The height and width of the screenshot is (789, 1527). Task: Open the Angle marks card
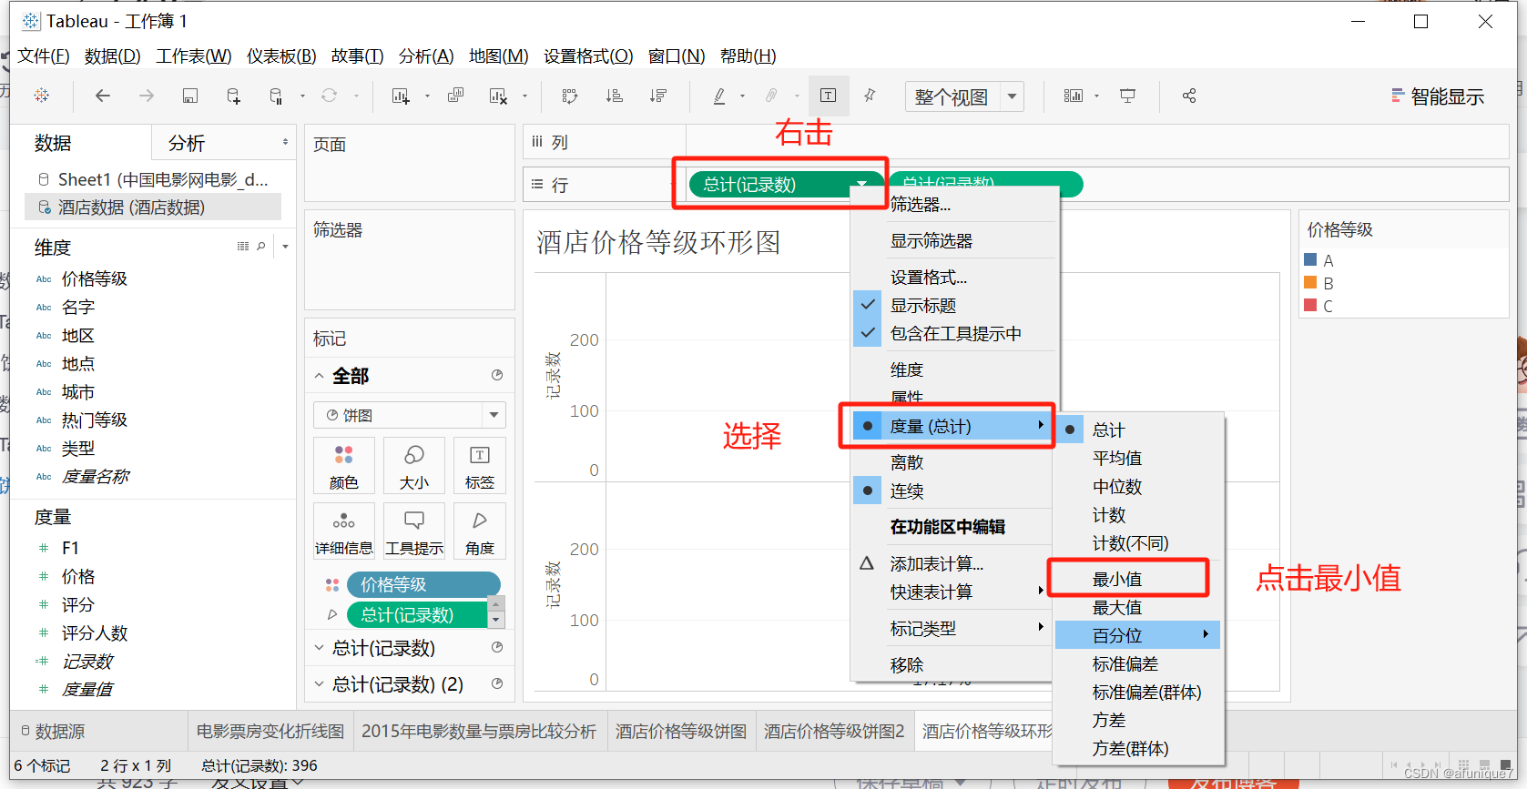click(x=480, y=531)
